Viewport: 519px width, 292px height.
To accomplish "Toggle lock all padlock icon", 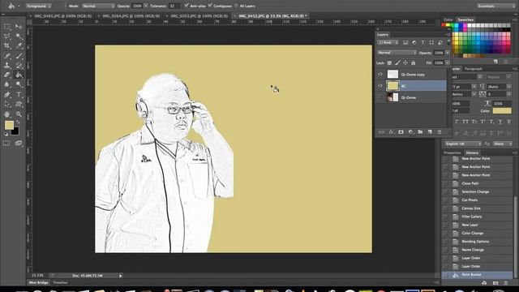I will 414,62.
